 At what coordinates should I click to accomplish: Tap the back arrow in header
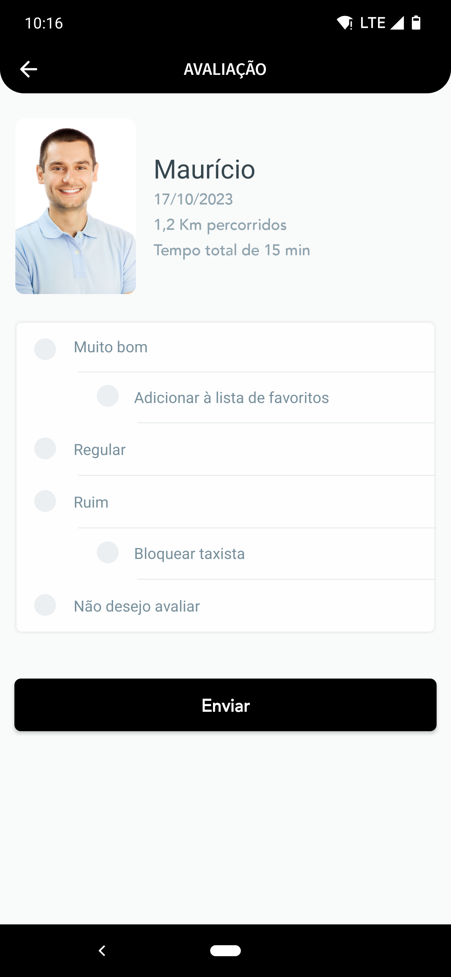(29, 69)
